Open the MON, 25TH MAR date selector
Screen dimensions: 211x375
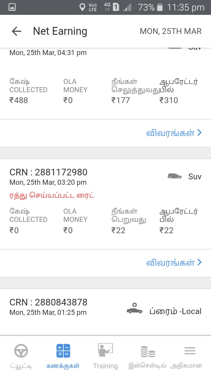point(171,31)
